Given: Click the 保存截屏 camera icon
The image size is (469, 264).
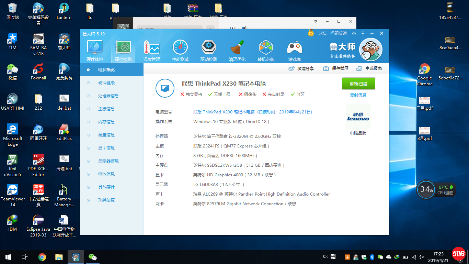Looking at the screenshot, I should point(326,68).
